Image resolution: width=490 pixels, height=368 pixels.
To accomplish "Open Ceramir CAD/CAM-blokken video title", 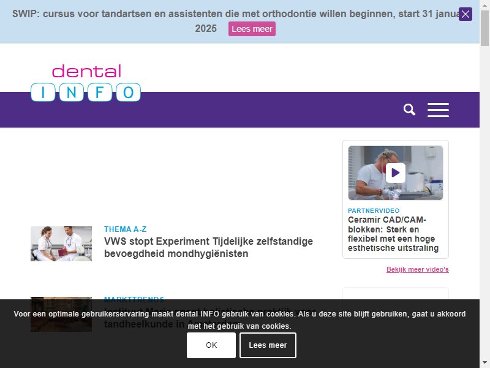I will (393, 234).
